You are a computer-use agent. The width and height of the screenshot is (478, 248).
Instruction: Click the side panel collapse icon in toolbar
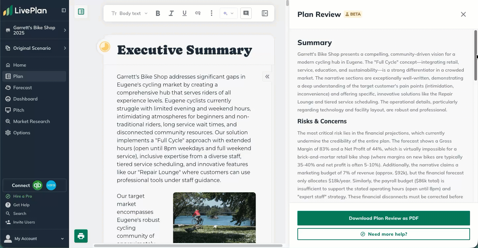point(265,13)
